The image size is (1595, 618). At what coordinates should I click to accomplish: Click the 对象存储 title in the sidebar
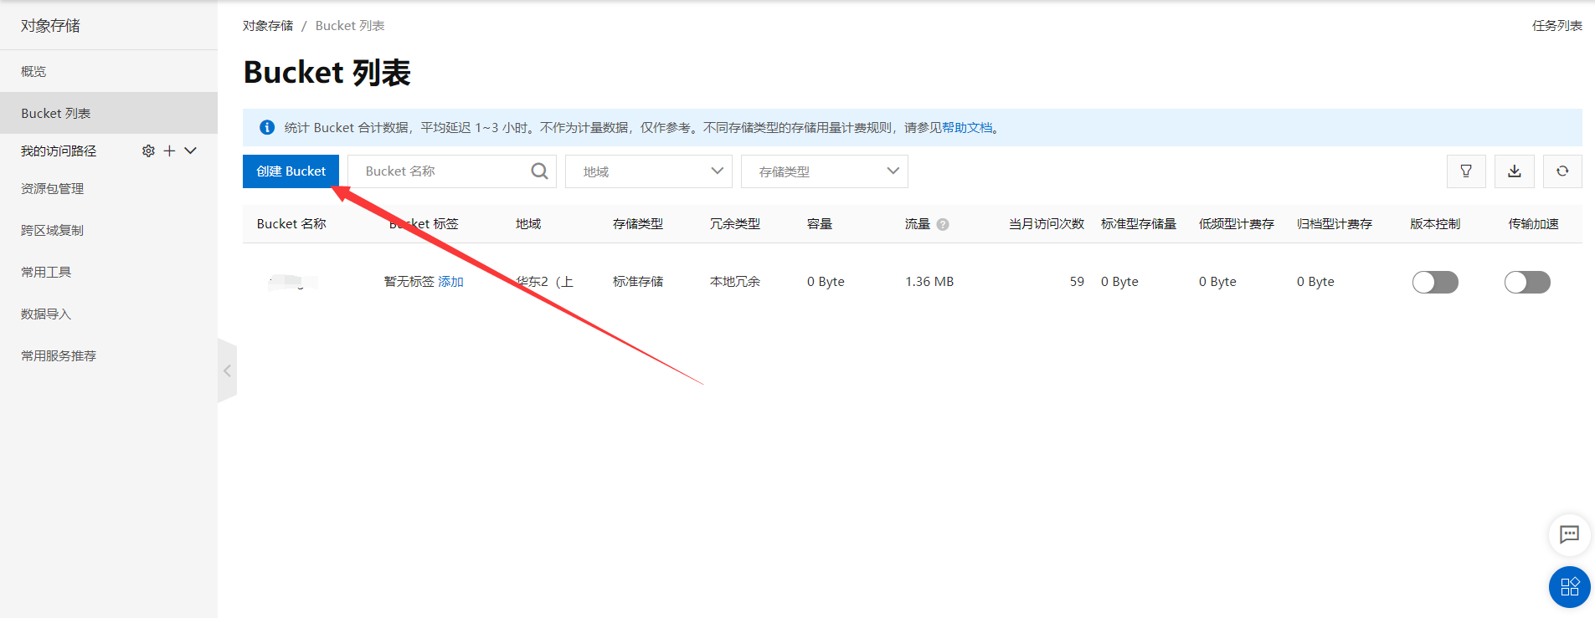(x=50, y=26)
